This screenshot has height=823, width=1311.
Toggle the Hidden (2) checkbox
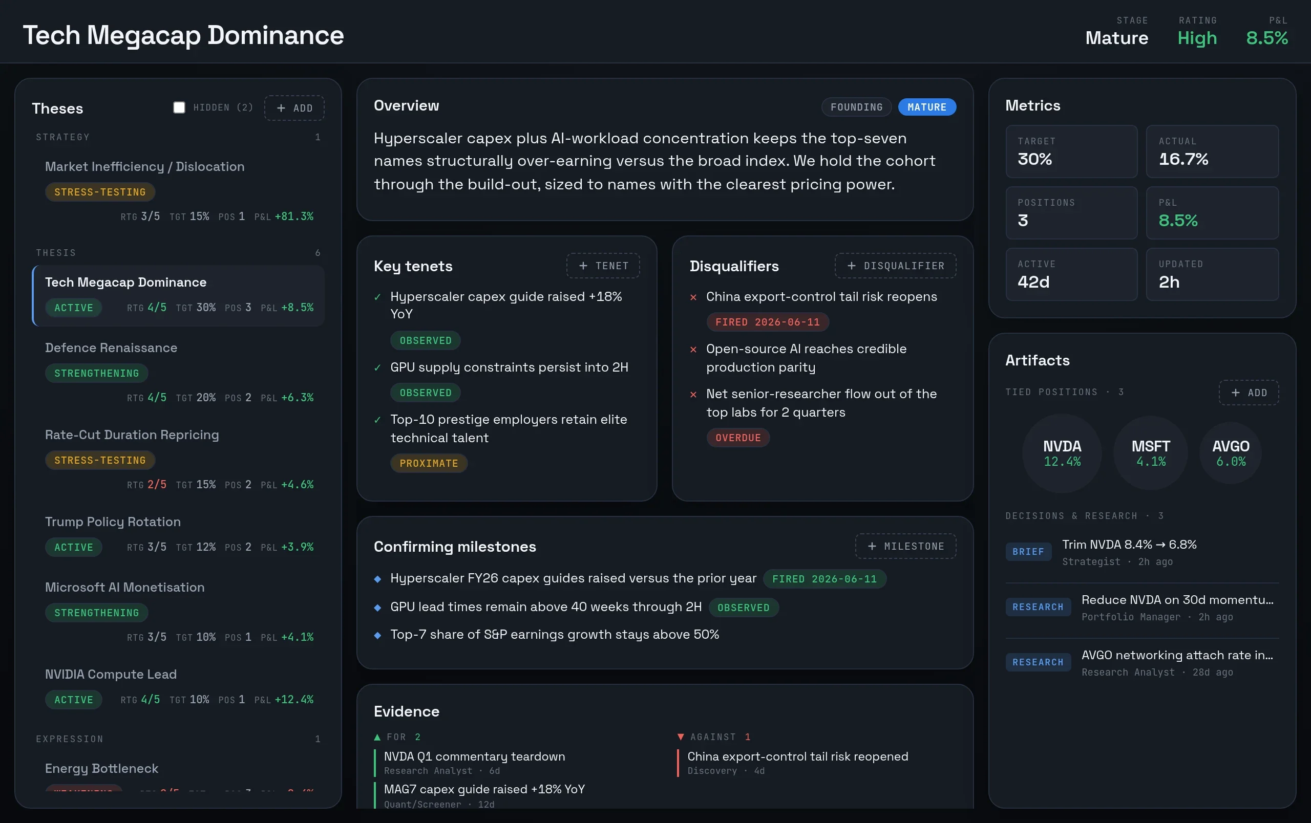(x=179, y=107)
